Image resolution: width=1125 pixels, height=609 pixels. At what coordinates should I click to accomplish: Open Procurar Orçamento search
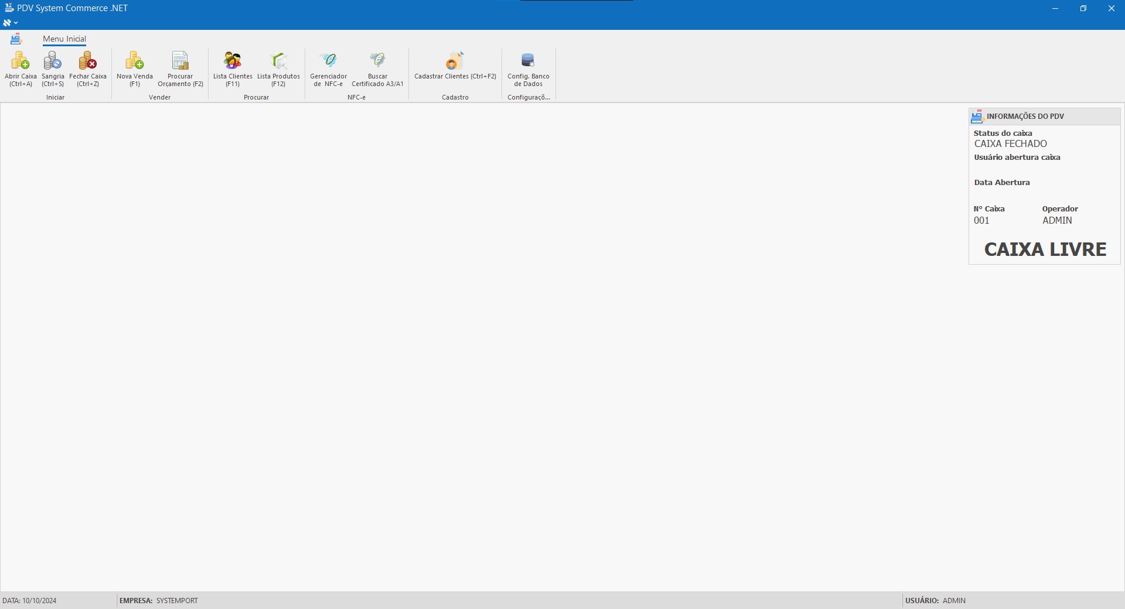pyautogui.click(x=180, y=69)
